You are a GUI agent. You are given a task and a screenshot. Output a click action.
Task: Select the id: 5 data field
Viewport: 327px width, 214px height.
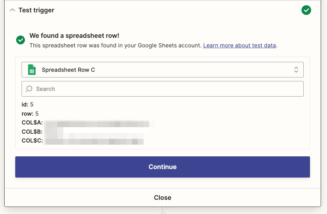pos(28,104)
